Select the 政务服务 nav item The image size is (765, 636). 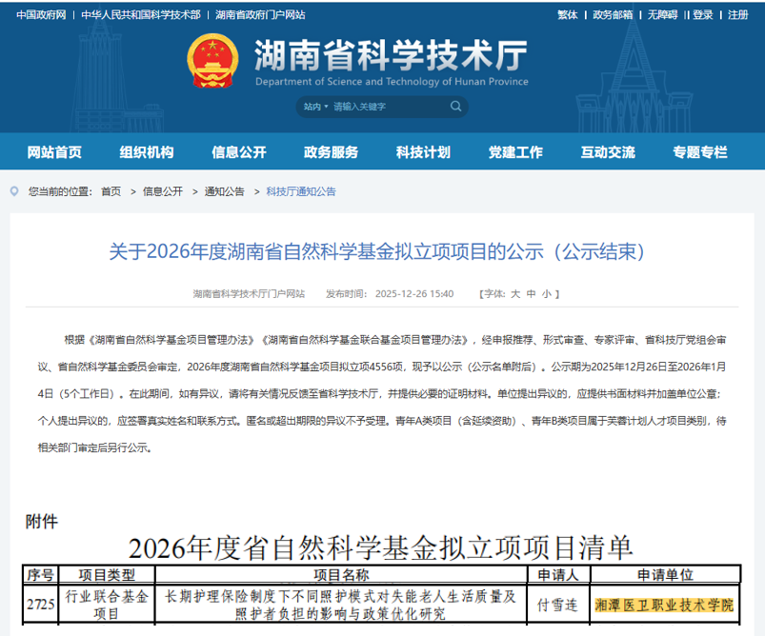tap(332, 152)
